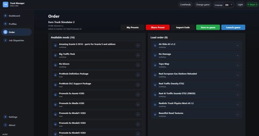Remove Realistic Truck Physics Mod v9.1.2 from load order

pos(238,105)
